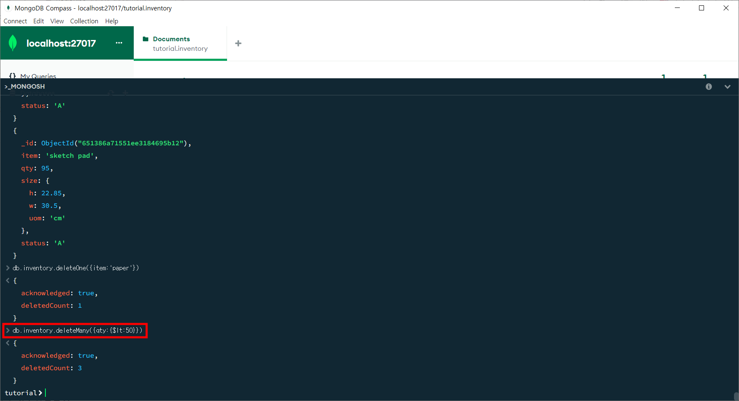Collapse the mongosh shell panel chevron

coord(727,87)
